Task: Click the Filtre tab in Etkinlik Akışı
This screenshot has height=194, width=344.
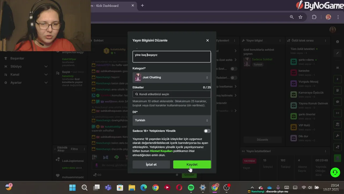Action: [74, 149]
